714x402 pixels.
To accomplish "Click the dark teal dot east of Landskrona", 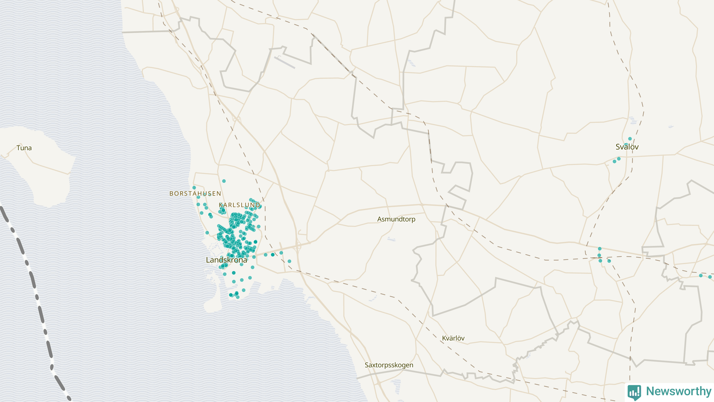I will pos(273,255).
